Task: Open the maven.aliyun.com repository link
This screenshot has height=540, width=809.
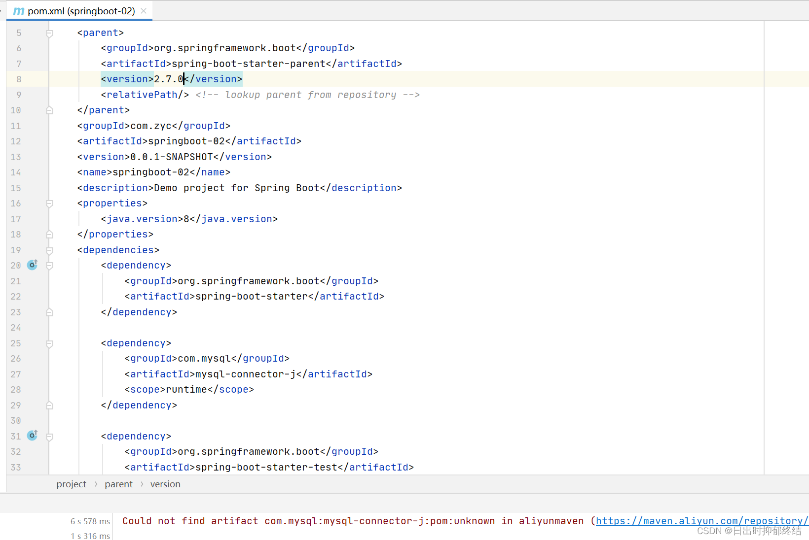Action: [x=702, y=521]
